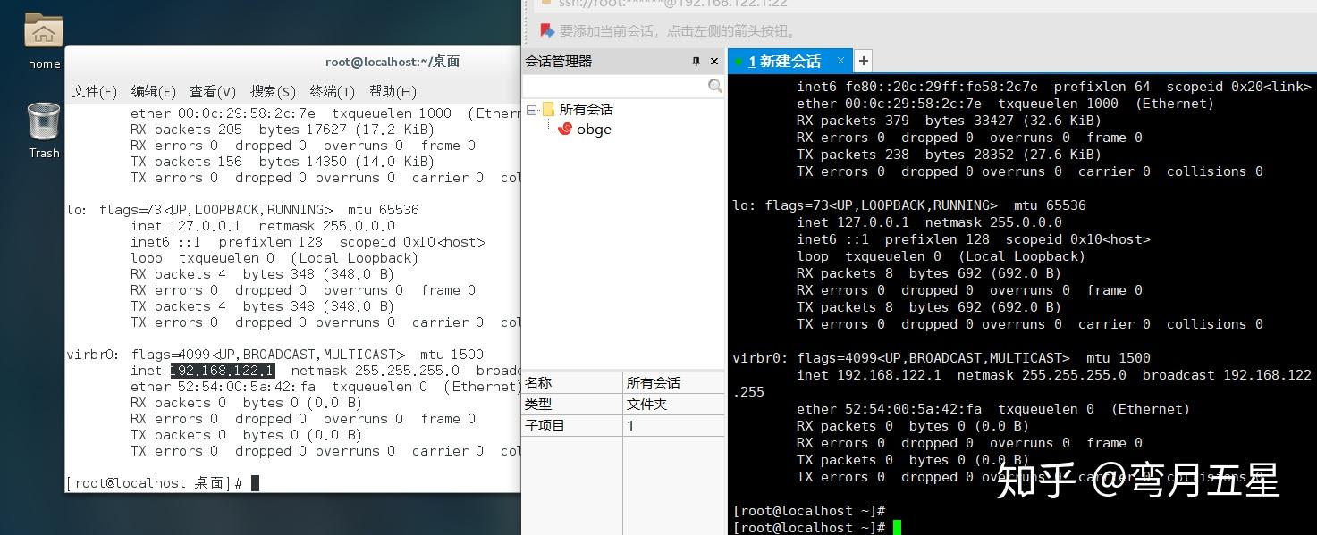Click the green connection status dot on the session tab
1317x535 pixels.
click(x=739, y=61)
